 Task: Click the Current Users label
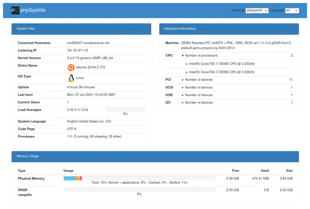pyautogui.click(x=28, y=102)
